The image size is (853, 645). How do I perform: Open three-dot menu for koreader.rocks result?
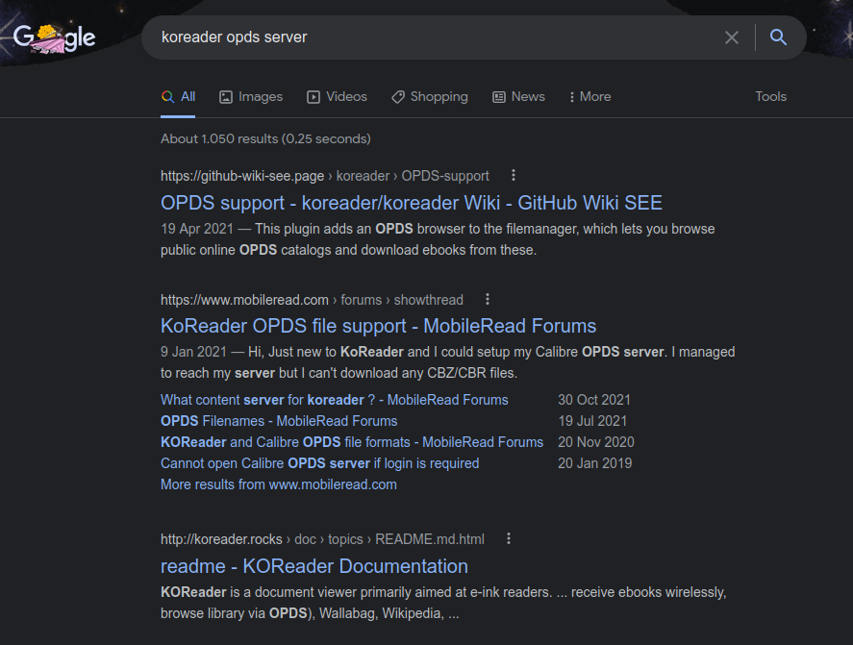pyautogui.click(x=509, y=538)
